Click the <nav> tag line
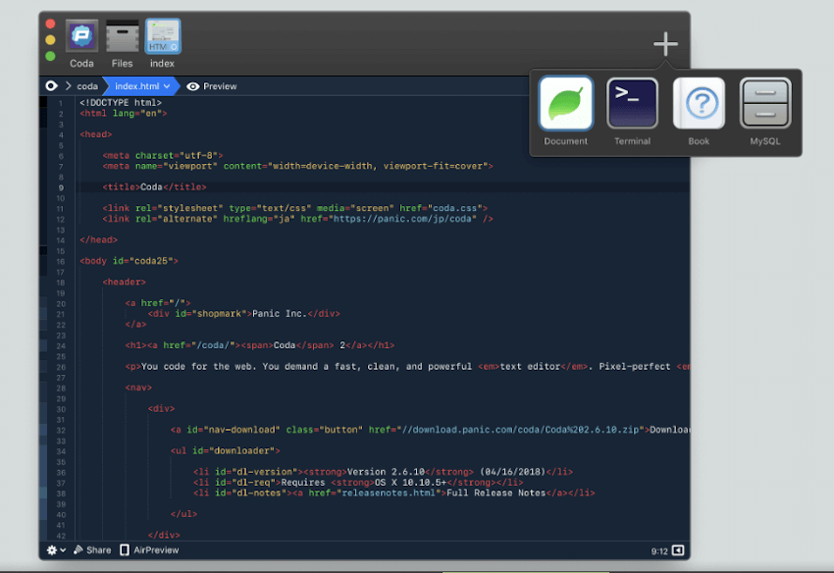 [x=138, y=388]
